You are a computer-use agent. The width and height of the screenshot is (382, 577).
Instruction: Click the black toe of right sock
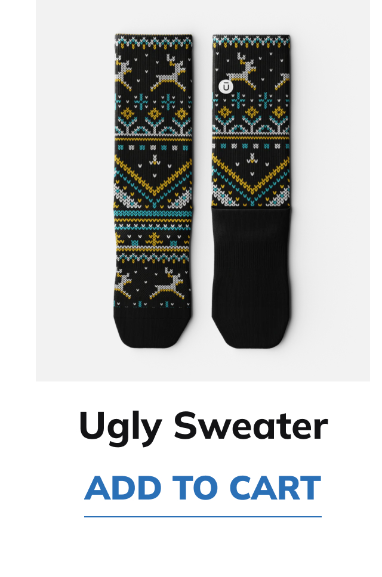click(x=251, y=332)
